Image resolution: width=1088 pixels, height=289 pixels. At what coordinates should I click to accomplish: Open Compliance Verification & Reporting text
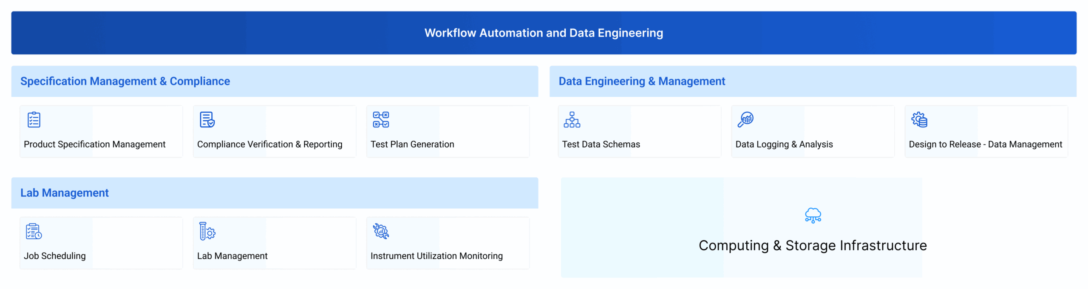point(269,144)
